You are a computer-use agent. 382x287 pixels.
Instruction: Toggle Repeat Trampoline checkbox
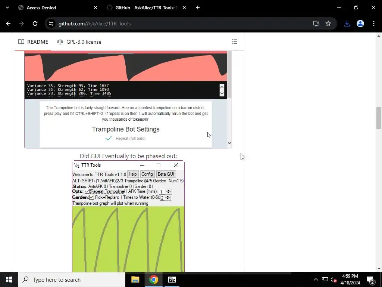click(87, 191)
